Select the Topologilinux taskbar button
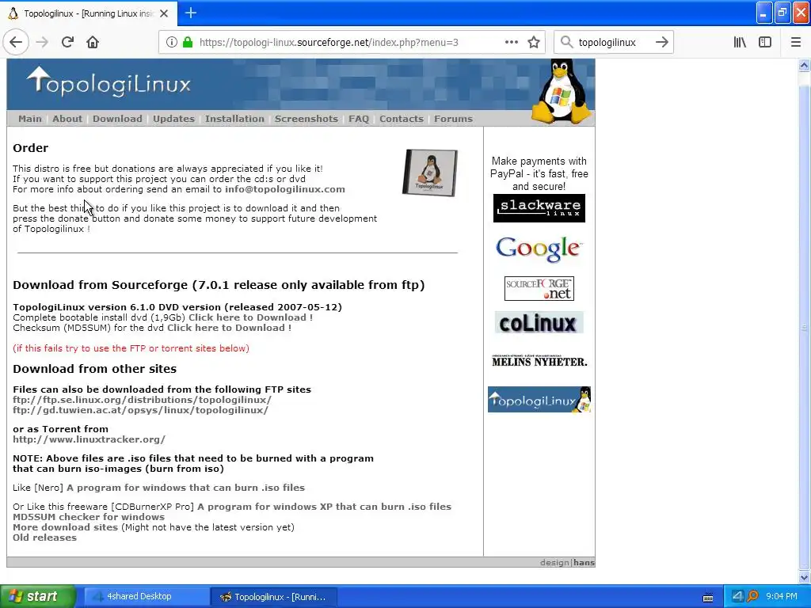 click(274, 597)
